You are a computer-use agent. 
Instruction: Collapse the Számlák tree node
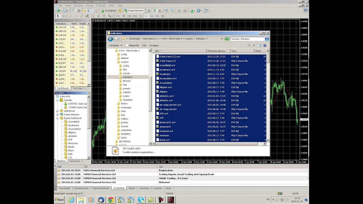coord(57,100)
